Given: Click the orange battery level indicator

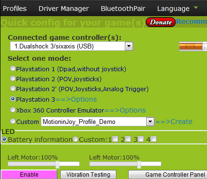Looking at the screenshot, I should [x=191, y=47].
